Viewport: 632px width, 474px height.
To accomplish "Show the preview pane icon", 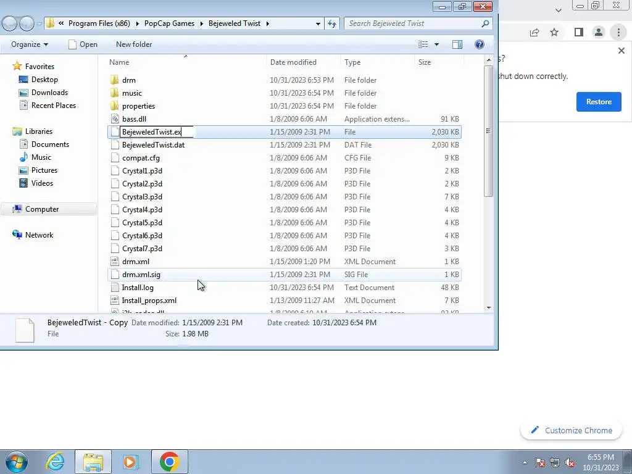I will (x=457, y=44).
